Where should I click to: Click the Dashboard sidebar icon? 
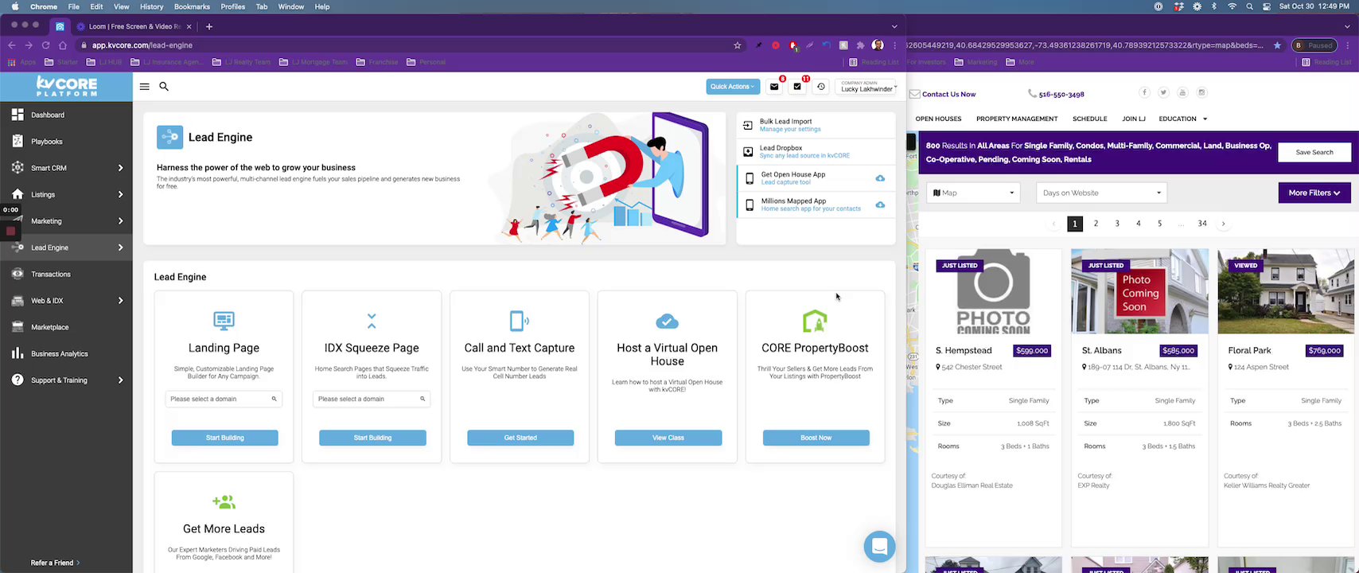pos(18,115)
